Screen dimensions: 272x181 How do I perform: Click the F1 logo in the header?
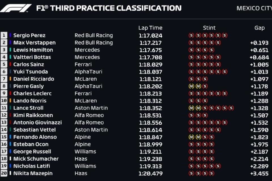(16, 8)
